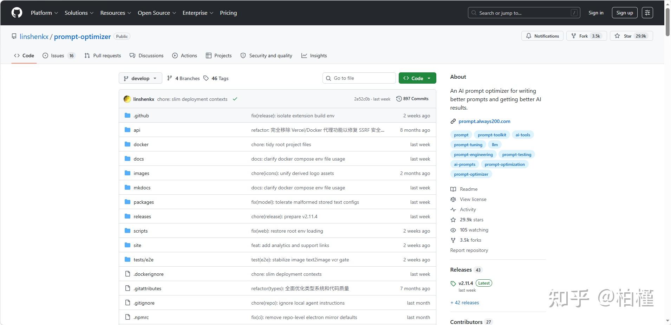This screenshot has width=671, height=325.
Task: Click linshenkx avatar in commit row
Action: click(127, 99)
